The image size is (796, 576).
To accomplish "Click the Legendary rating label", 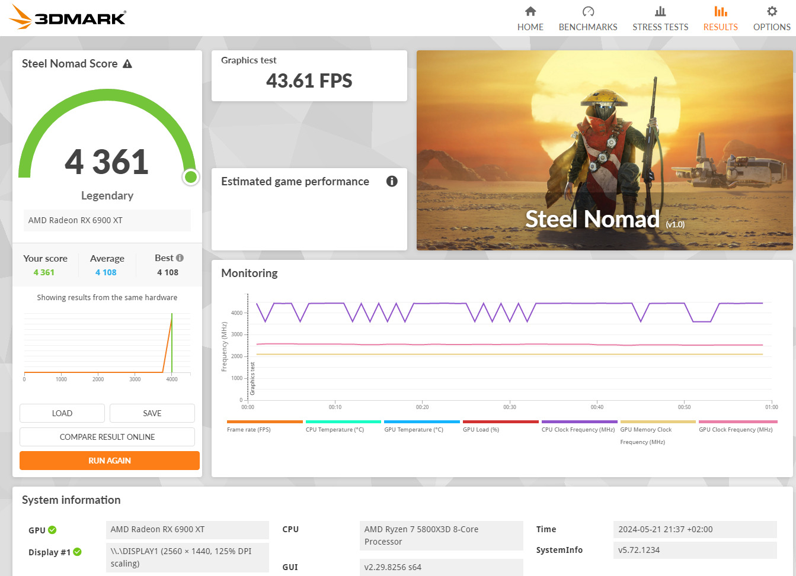I will pyautogui.click(x=107, y=195).
